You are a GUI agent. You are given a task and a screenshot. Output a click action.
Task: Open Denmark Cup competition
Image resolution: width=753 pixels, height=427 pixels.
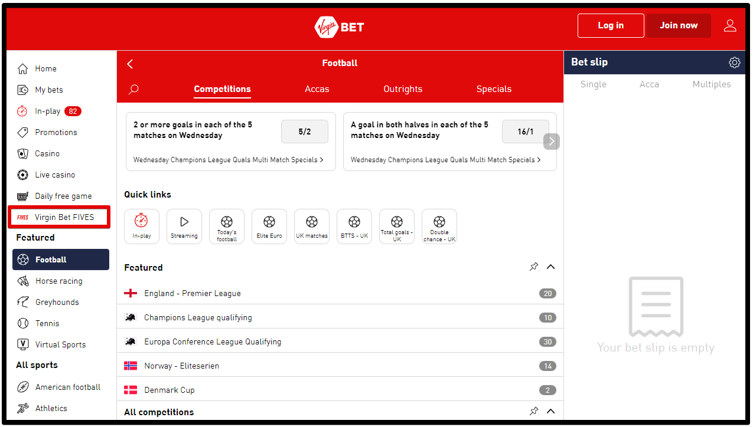(x=340, y=390)
